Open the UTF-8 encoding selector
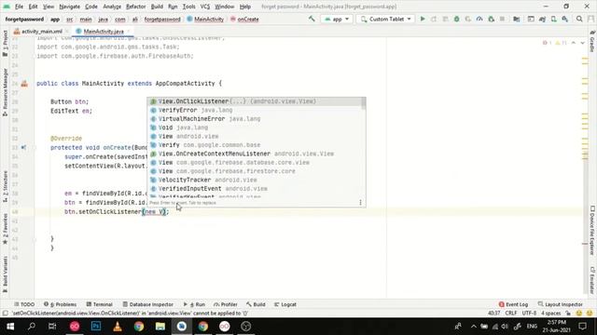The width and height of the screenshot is (597, 335). [529, 314]
